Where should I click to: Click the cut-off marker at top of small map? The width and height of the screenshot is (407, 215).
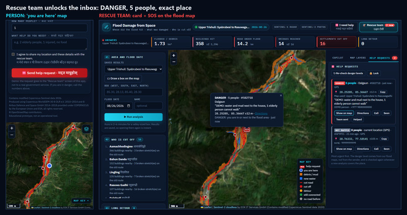click(x=73, y=127)
